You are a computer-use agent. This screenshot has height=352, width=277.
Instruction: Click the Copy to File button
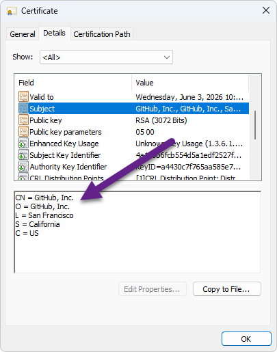(x=227, y=289)
